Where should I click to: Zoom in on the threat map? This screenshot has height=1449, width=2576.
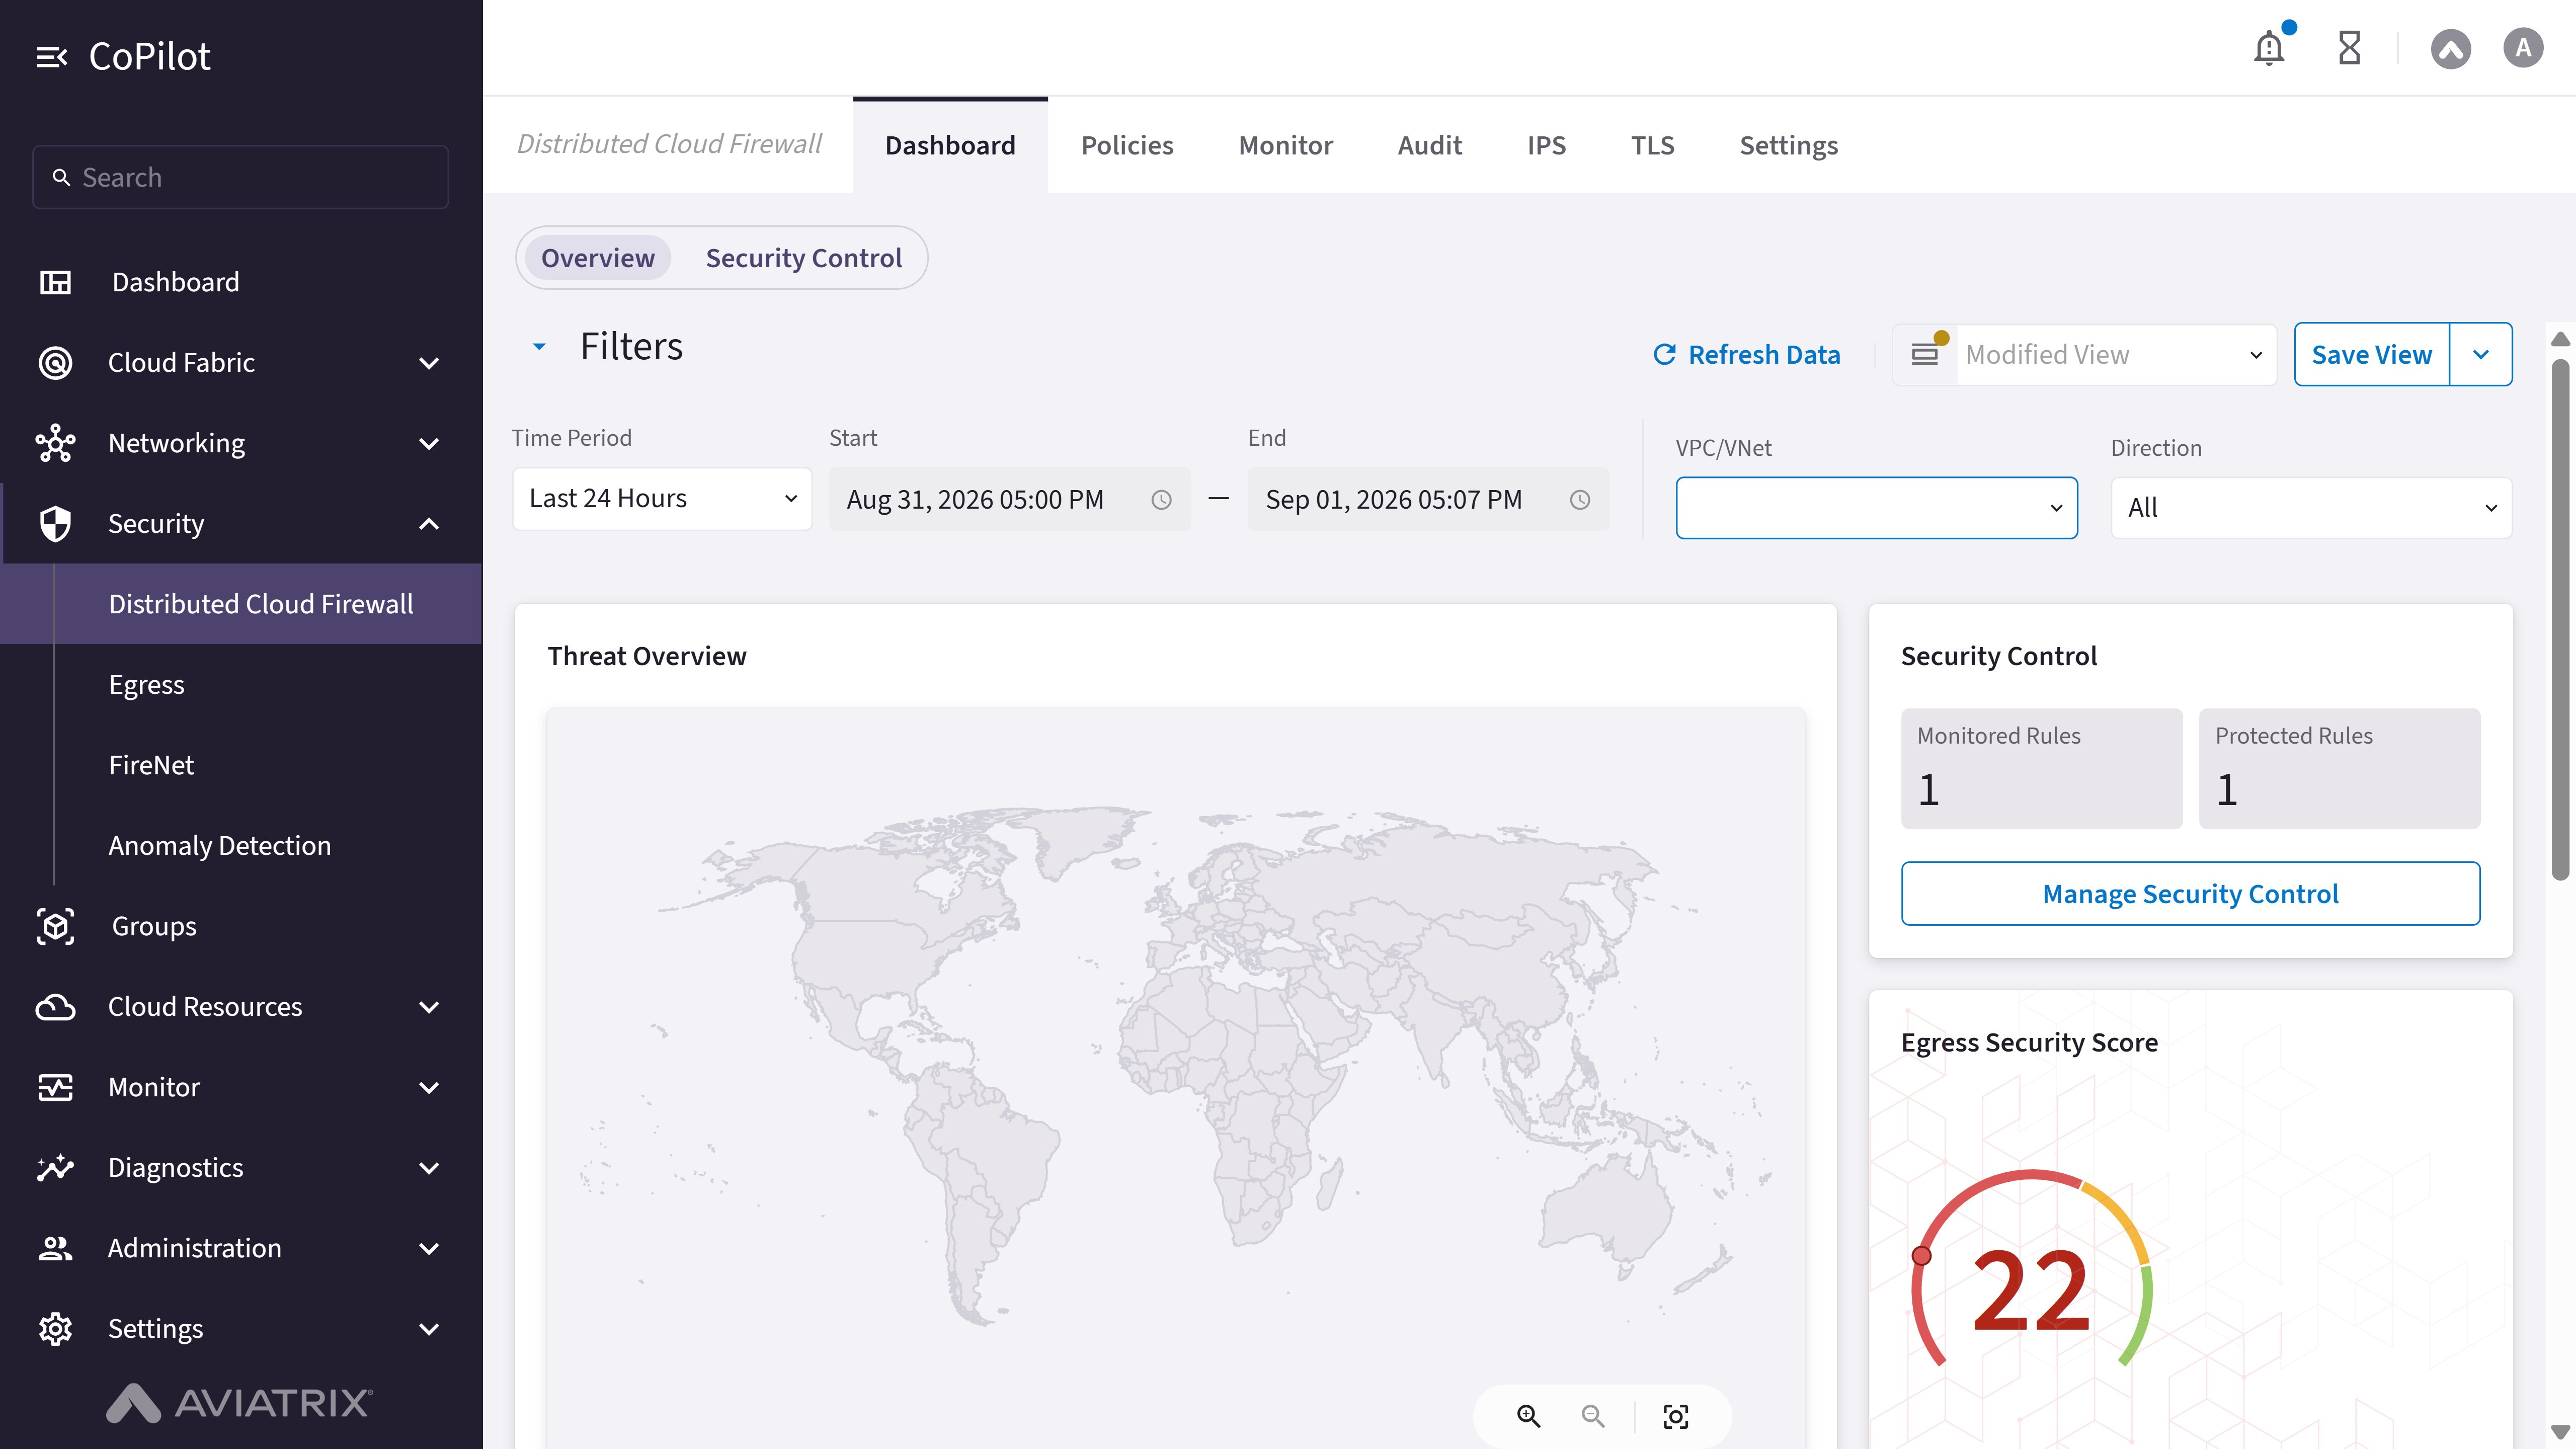[1528, 1416]
